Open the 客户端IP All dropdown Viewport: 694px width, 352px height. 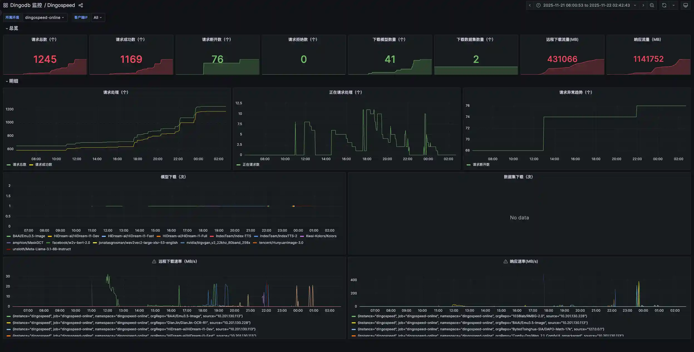(98, 17)
